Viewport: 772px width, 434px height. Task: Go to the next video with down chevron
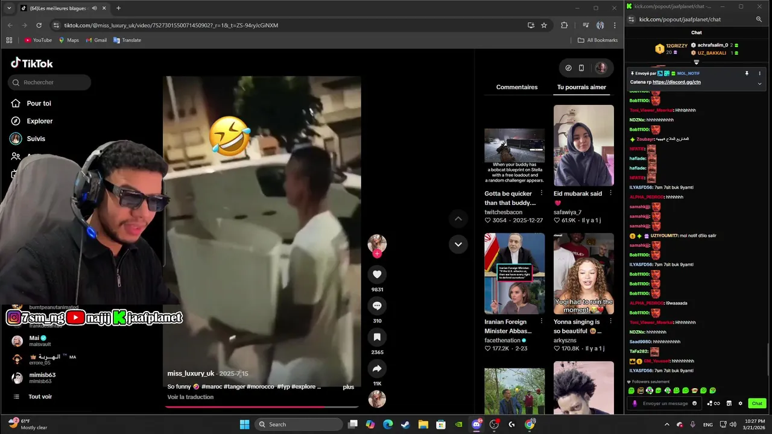pos(458,244)
